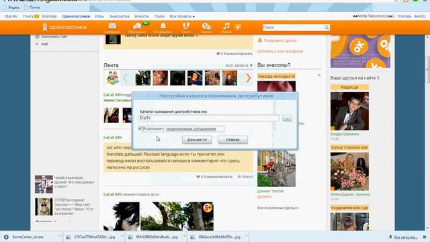Click 'Дружить' under Даниил Теплов
Image resolution: width=430 pixels, height=242 pixels.
coord(264,197)
